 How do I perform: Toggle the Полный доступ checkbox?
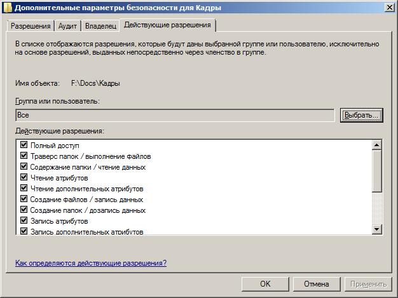(x=24, y=145)
